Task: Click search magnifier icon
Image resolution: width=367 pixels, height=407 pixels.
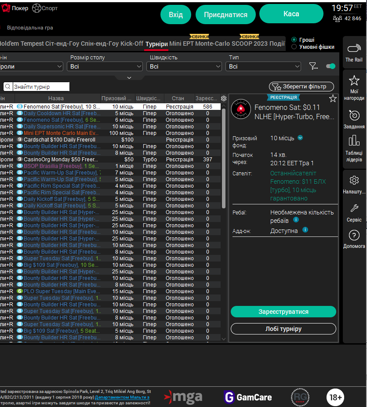Action: click(x=8, y=87)
